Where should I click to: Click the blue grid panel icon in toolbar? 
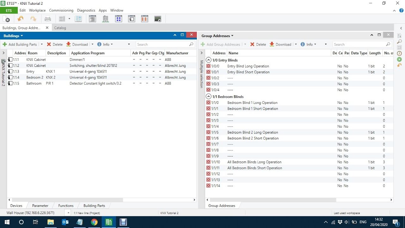[x=119, y=19]
